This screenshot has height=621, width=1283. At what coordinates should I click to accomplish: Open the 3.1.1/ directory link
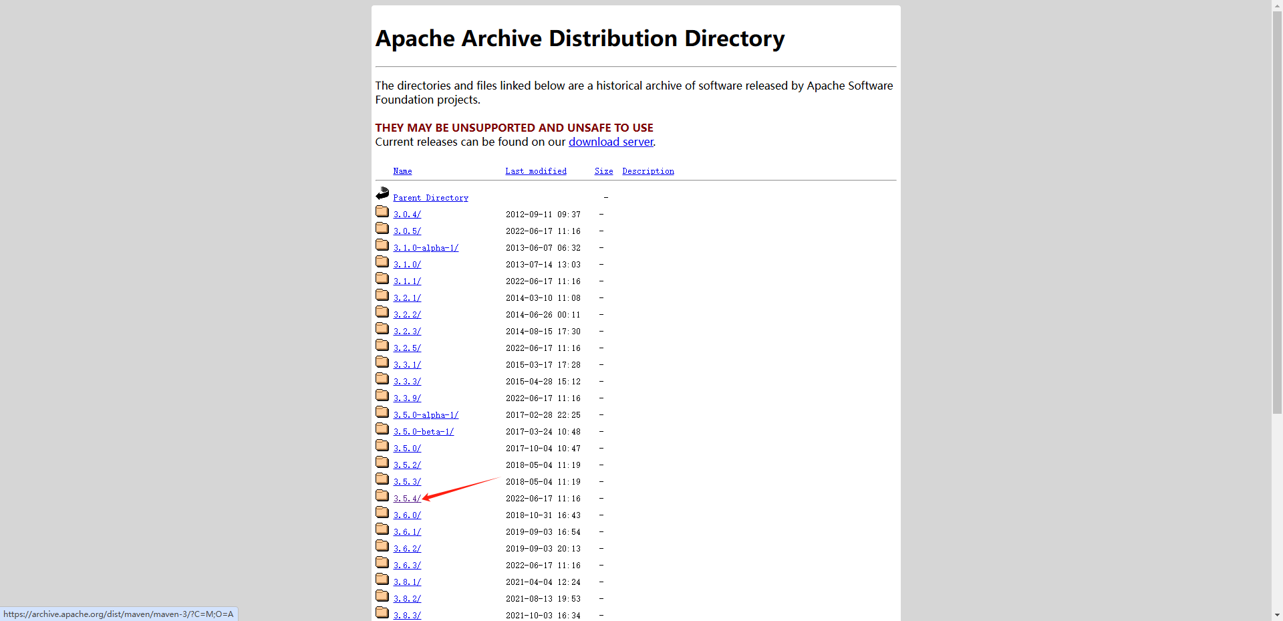[x=407, y=281]
